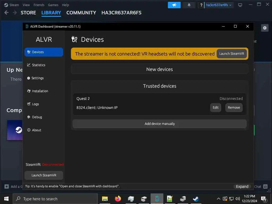This screenshot has height=204, width=272.
Task: Click the Steam game thumbnail in library
Action: 15,130
